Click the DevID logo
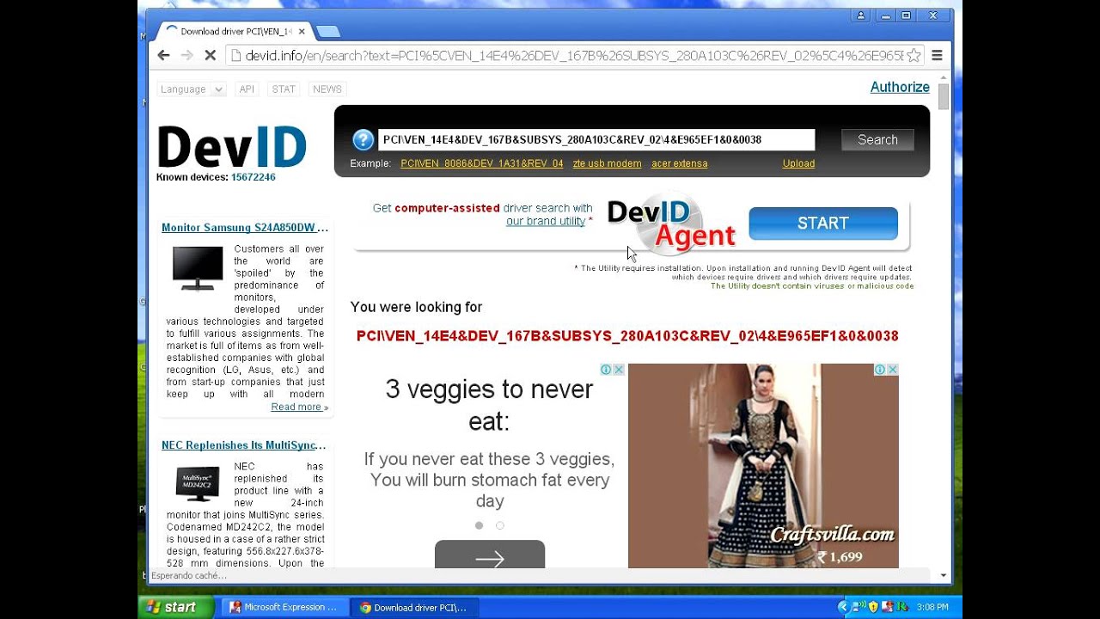This screenshot has height=619, width=1100. pos(232,146)
